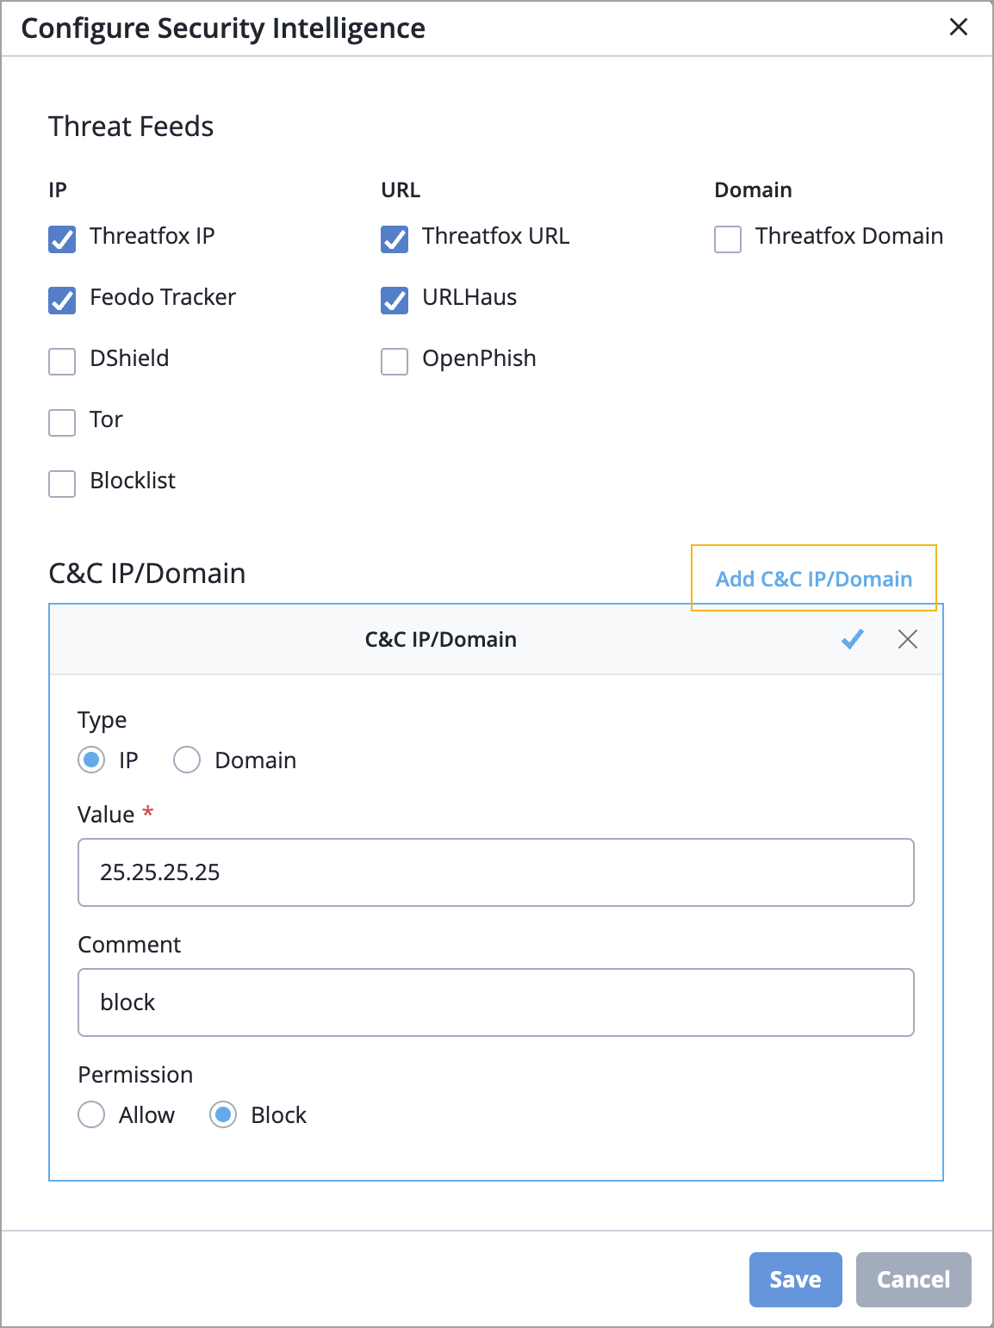Click the Save button
The height and width of the screenshot is (1328, 994).
pos(795,1280)
